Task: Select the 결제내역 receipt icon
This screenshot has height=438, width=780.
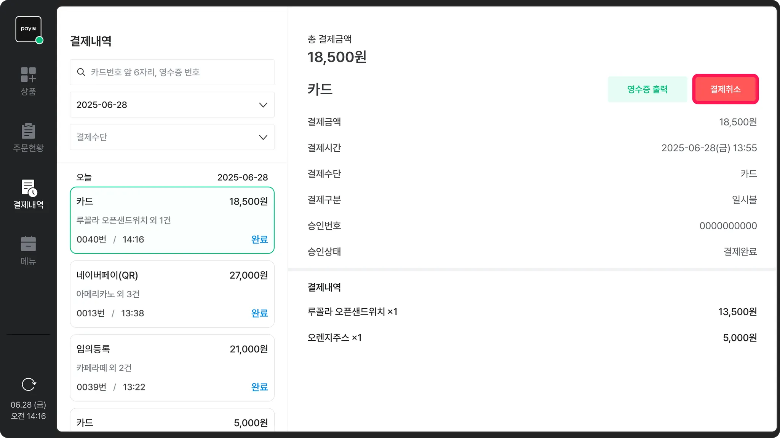Action: pyautogui.click(x=28, y=188)
